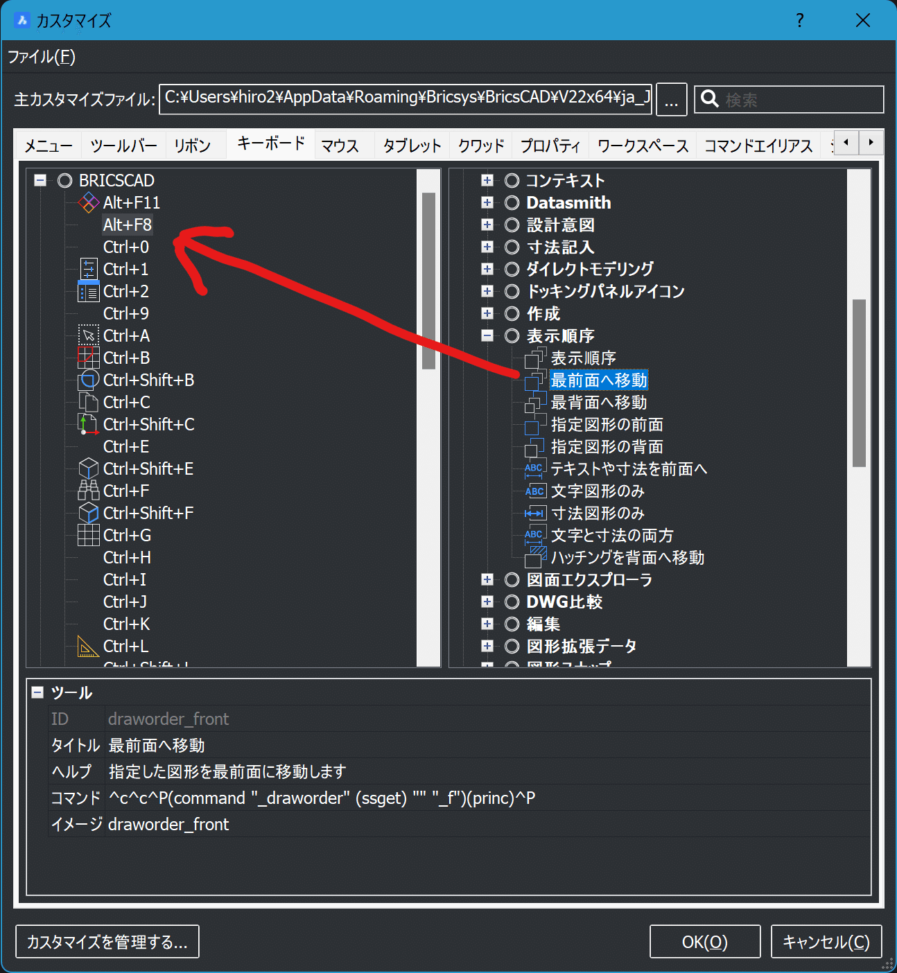Viewport: 897px width, 973px height.
Task: Click the ハッチングを背面へ移動 icon
Action: coord(535,557)
